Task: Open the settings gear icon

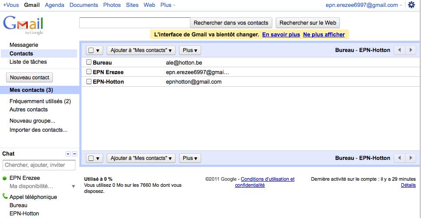Action: coord(411,5)
